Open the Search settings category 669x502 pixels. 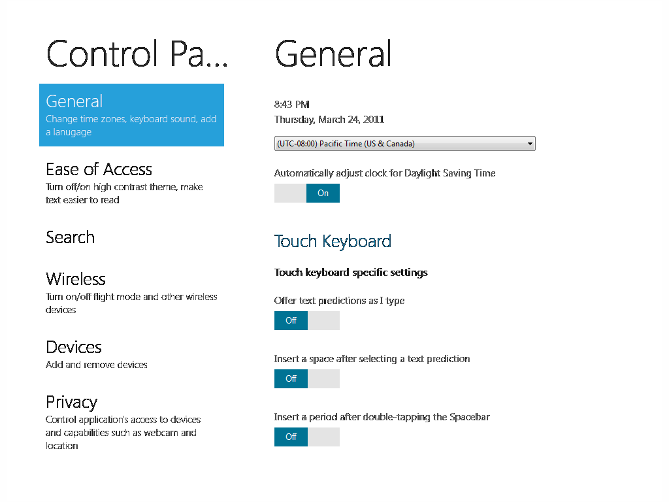pos(71,237)
